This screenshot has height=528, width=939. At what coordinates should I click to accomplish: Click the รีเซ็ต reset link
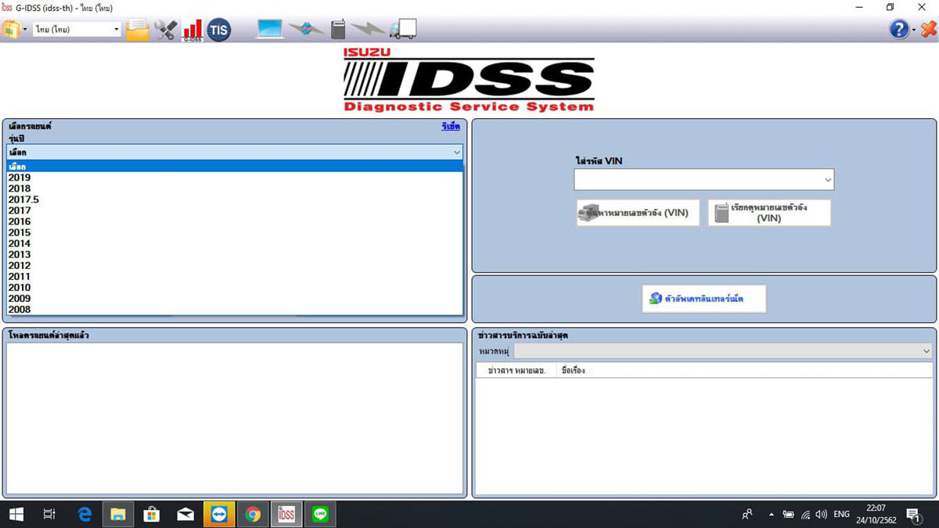click(x=451, y=126)
